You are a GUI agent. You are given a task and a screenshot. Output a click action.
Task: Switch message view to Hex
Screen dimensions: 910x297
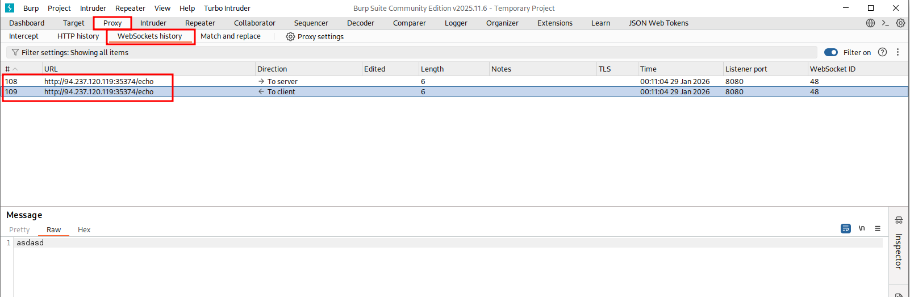(84, 230)
